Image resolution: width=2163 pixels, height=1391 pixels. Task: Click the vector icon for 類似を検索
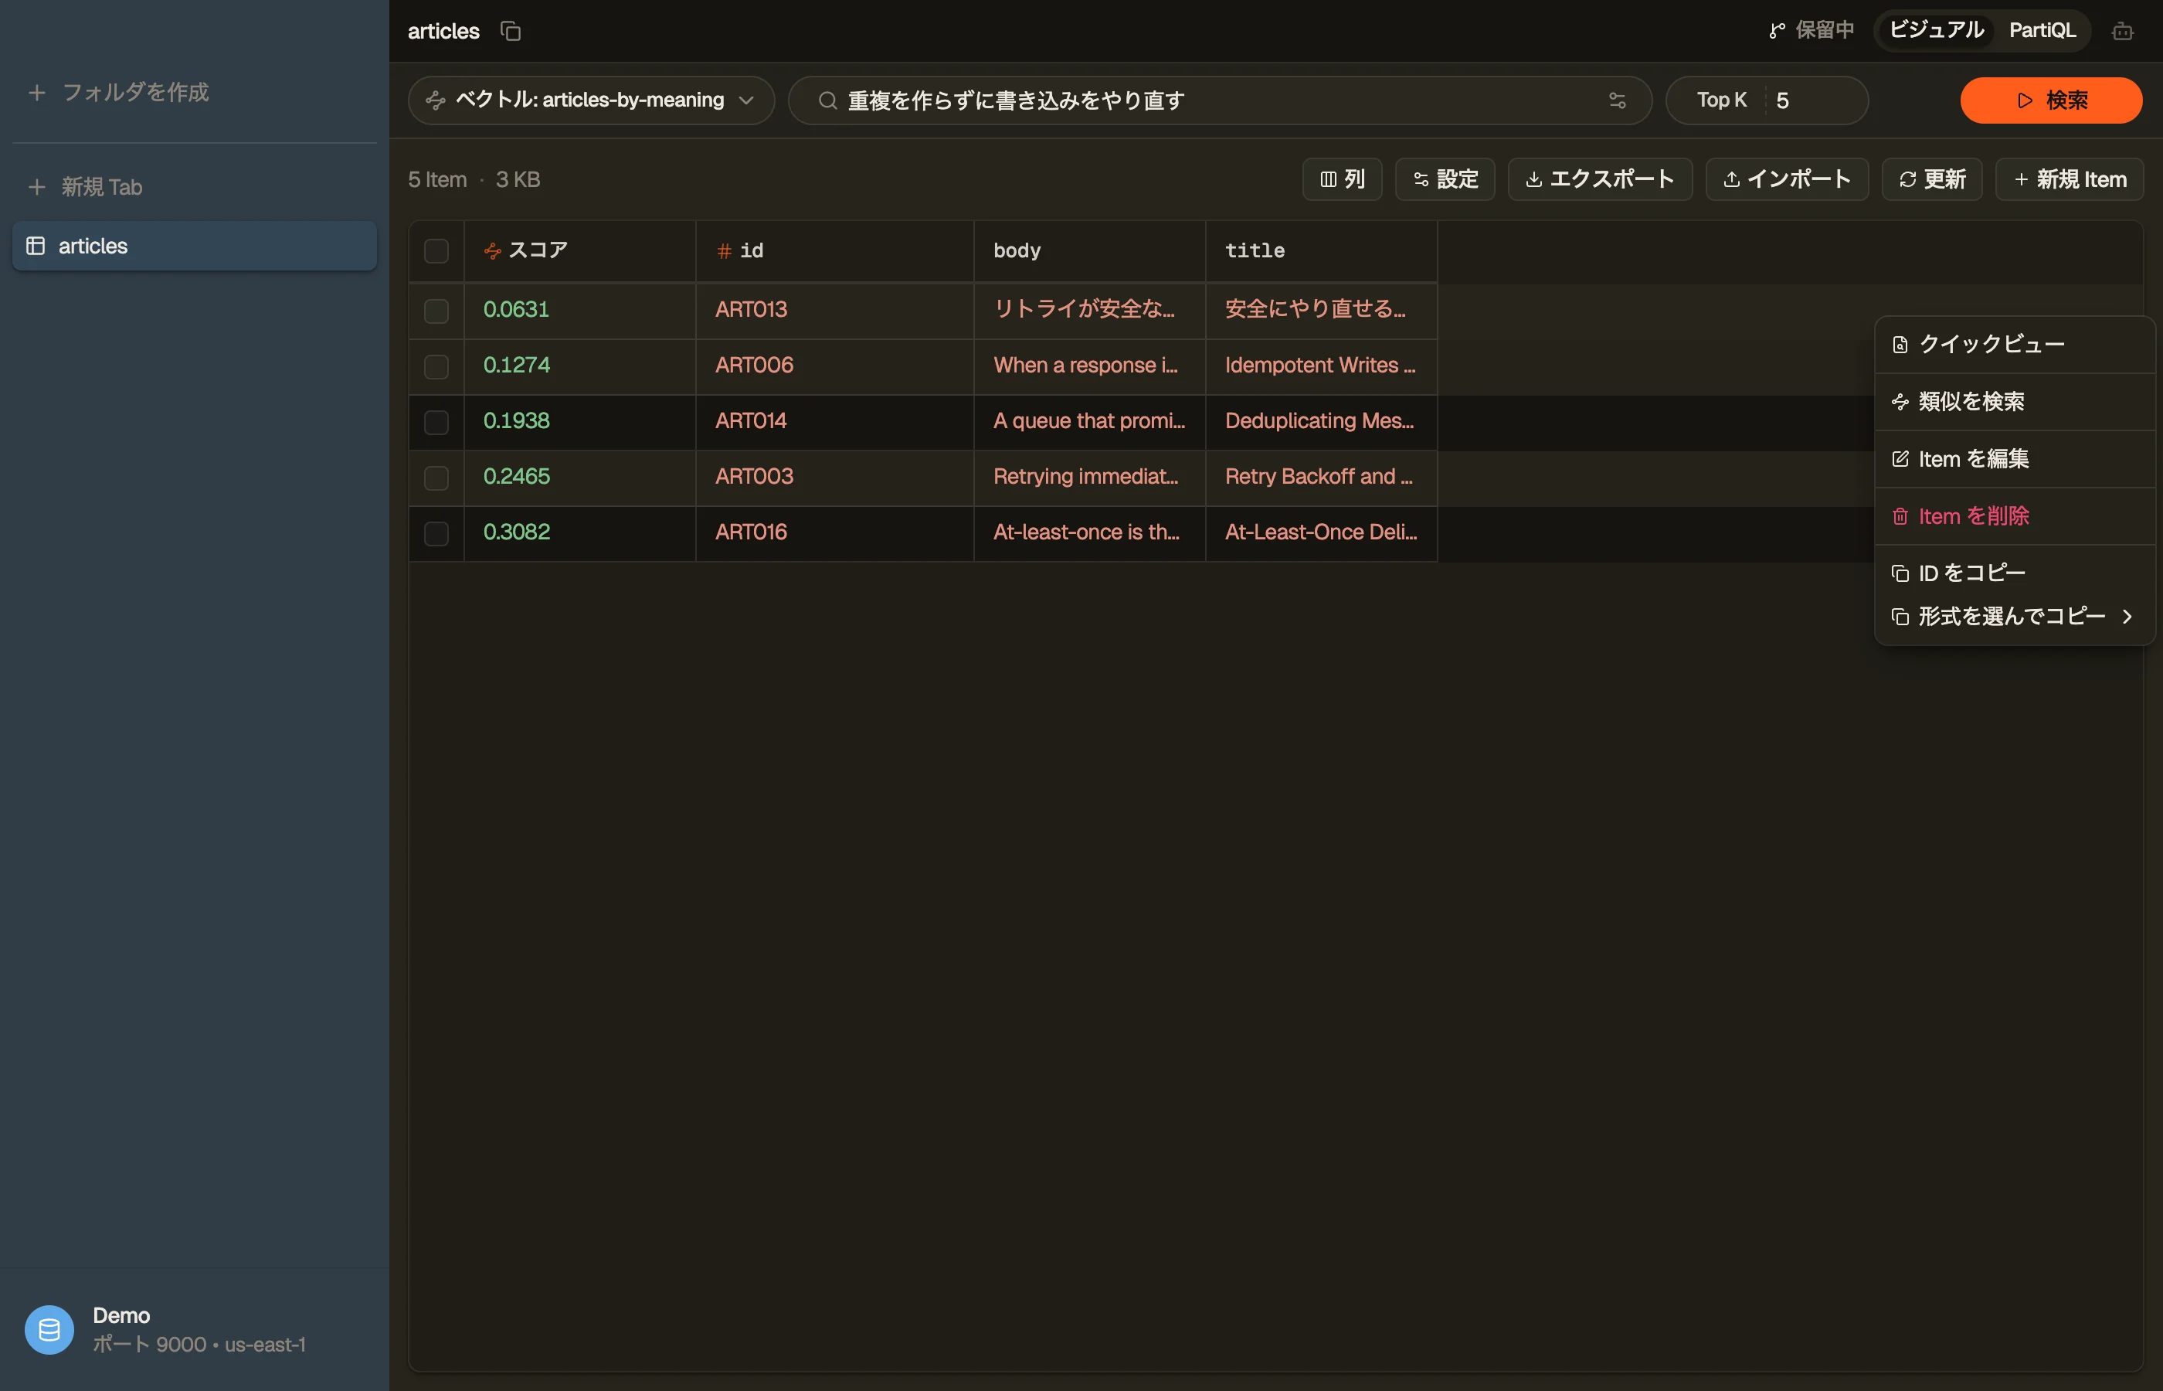[x=1900, y=402]
